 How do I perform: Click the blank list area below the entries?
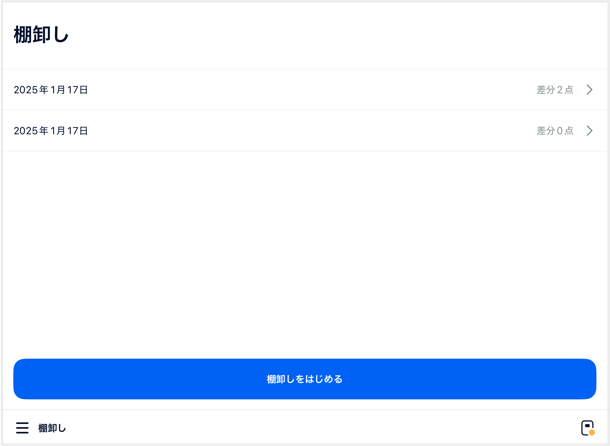pyautogui.click(x=305, y=254)
